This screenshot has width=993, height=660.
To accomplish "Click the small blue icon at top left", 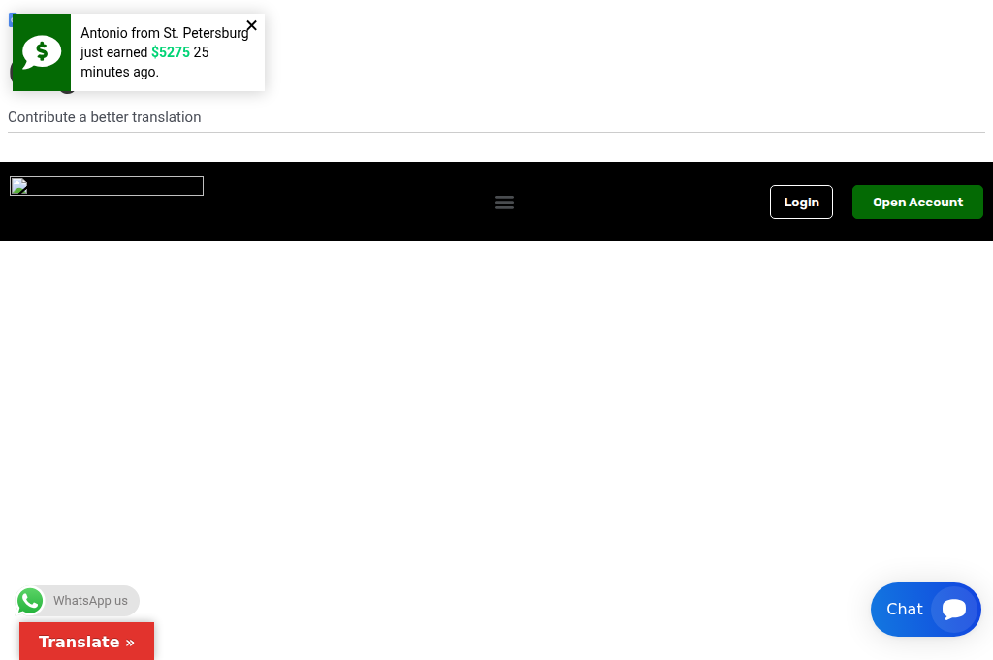I will tap(12, 19).
